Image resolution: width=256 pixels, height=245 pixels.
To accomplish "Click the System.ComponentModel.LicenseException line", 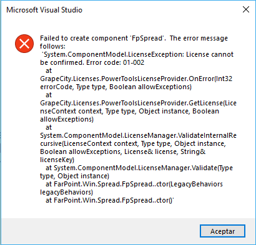I will coord(138,54).
